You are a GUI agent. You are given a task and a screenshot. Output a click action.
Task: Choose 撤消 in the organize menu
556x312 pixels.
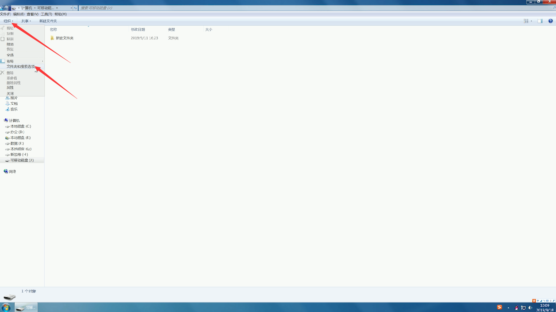pyautogui.click(x=10, y=44)
